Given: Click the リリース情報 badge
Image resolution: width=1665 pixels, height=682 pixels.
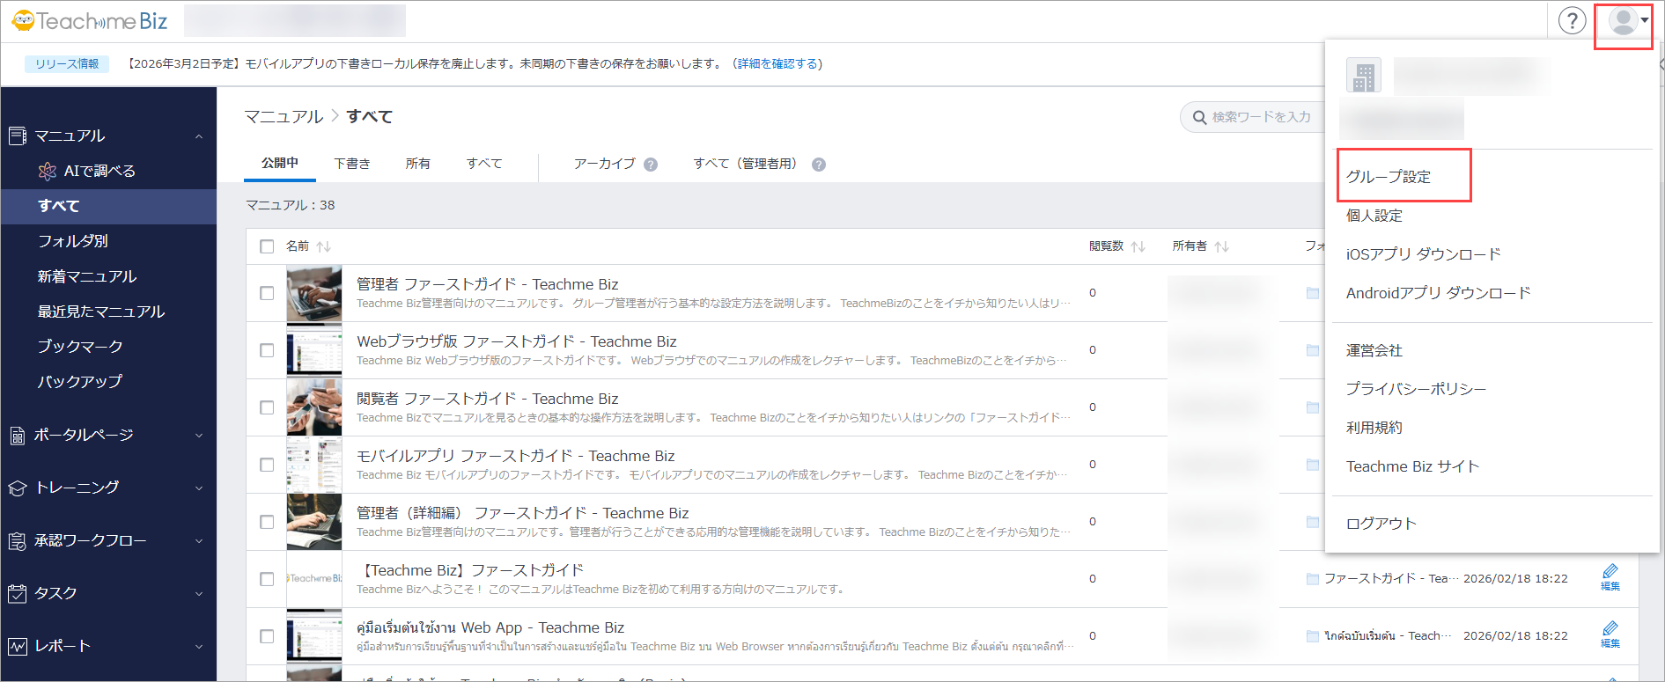Looking at the screenshot, I should (x=67, y=63).
